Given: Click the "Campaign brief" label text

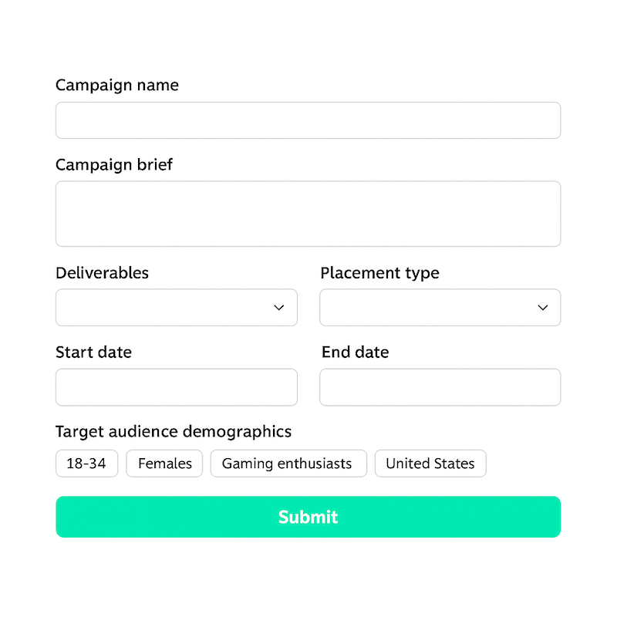Looking at the screenshot, I should (114, 165).
